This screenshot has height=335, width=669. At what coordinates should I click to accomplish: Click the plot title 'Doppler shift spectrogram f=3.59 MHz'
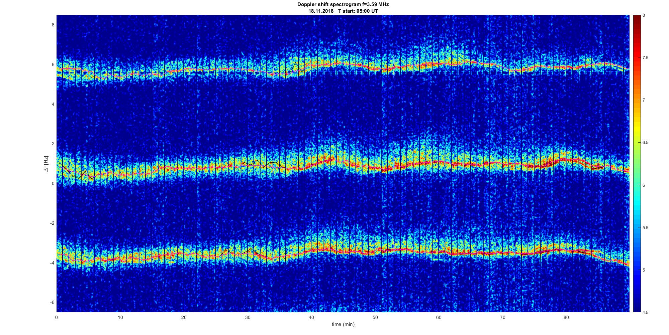[343, 5]
